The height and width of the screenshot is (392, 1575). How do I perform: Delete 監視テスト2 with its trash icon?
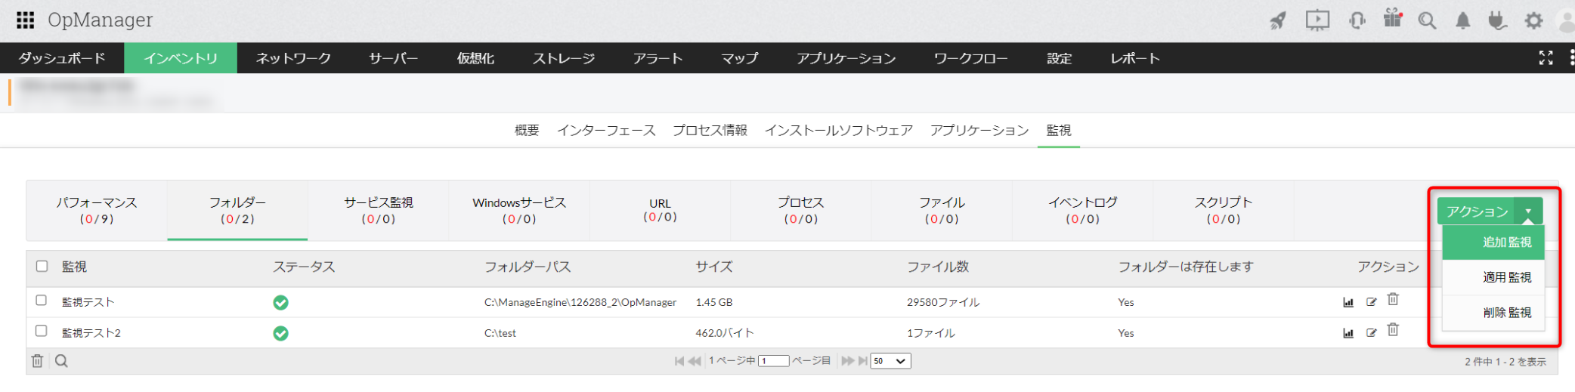[1393, 330]
